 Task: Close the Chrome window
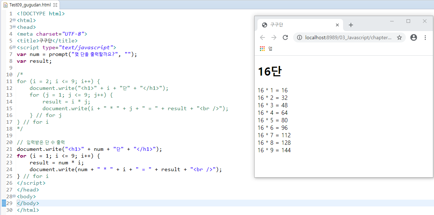point(425,21)
